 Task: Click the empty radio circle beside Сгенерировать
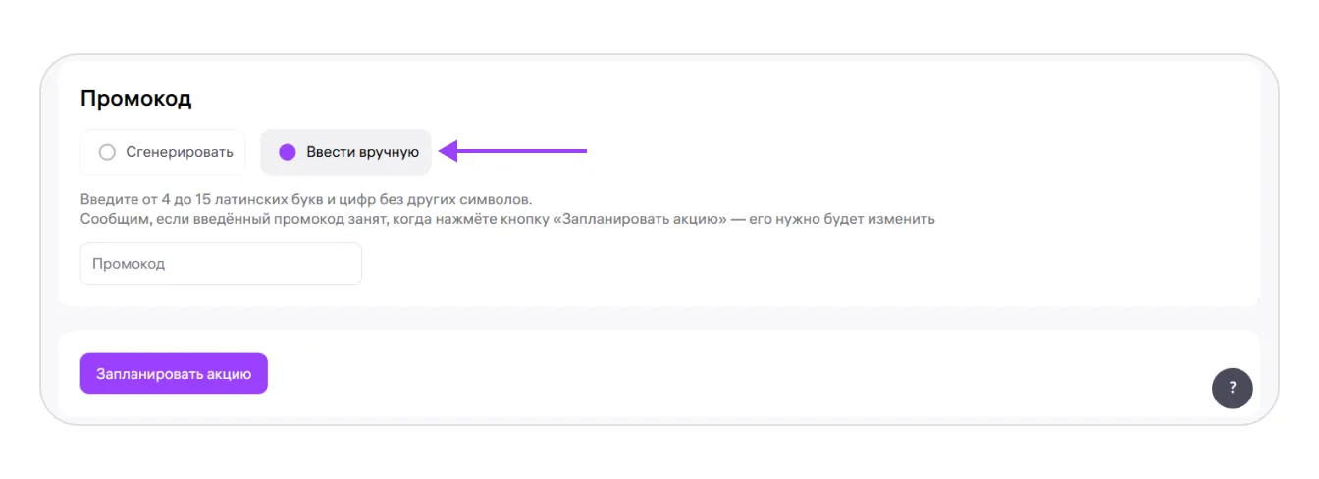tap(108, 152)
